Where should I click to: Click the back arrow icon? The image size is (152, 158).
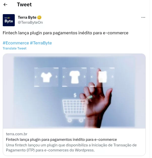click(x=5, y=5)
